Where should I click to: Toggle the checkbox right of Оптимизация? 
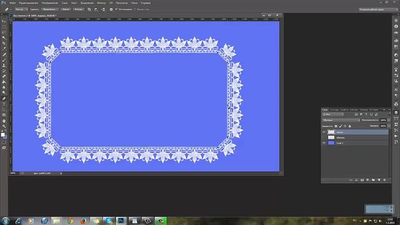(135, 9)
